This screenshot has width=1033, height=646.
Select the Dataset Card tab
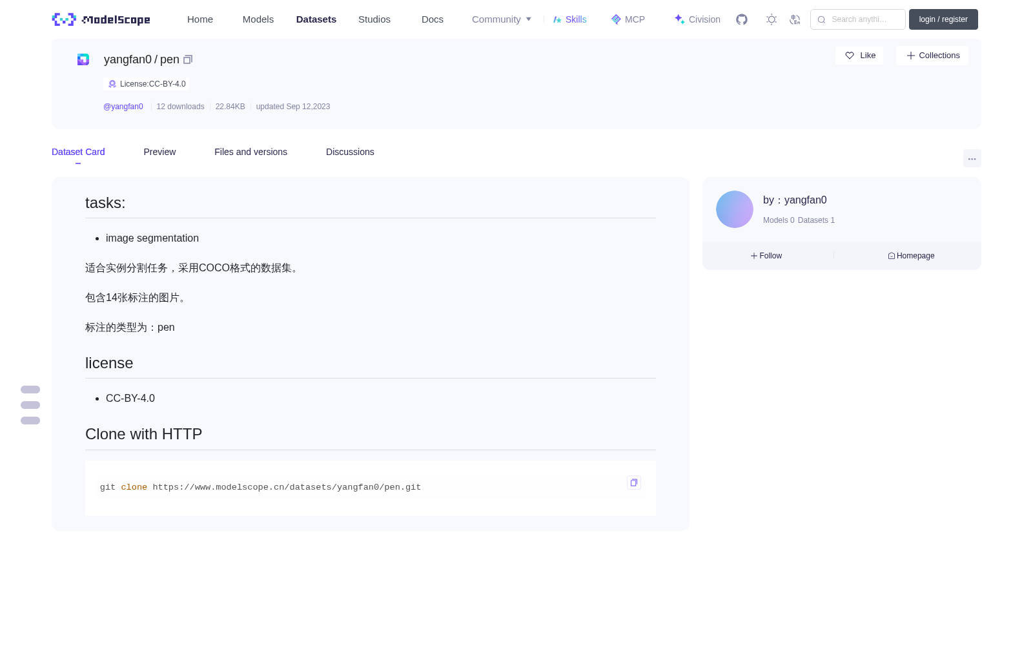coord(78,152)
